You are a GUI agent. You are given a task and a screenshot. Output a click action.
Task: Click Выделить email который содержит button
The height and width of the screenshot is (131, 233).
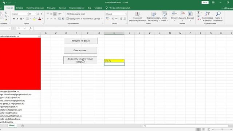[x=80, y=60]
